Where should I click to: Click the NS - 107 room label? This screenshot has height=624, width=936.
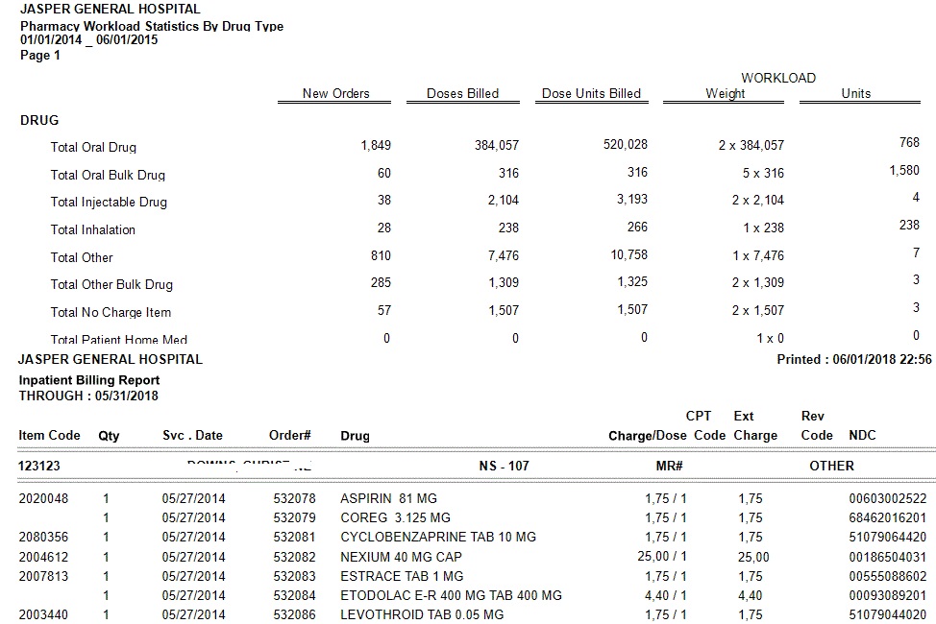[x=504, y=467]
